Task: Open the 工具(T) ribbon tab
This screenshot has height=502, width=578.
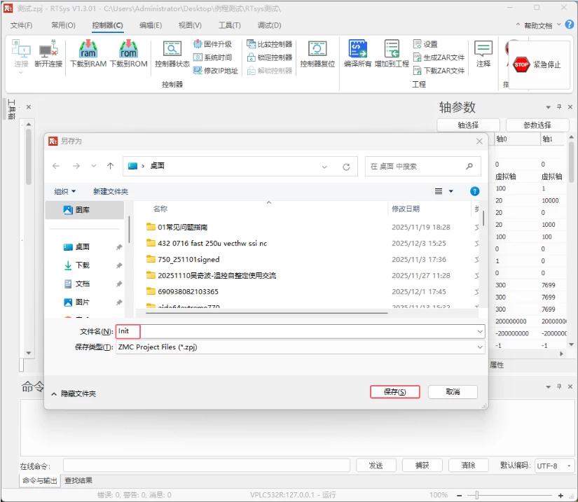Action: point(229,25)
